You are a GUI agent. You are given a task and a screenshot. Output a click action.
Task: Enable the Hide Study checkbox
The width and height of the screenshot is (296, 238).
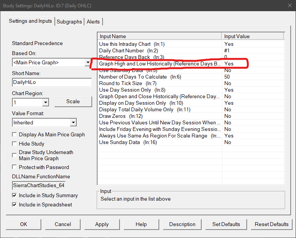[14, 144]
